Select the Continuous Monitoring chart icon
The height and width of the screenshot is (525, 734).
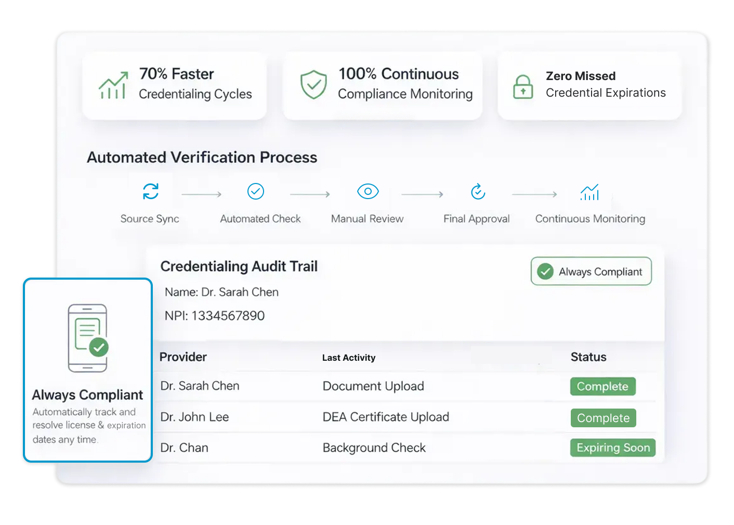(589, 192)
